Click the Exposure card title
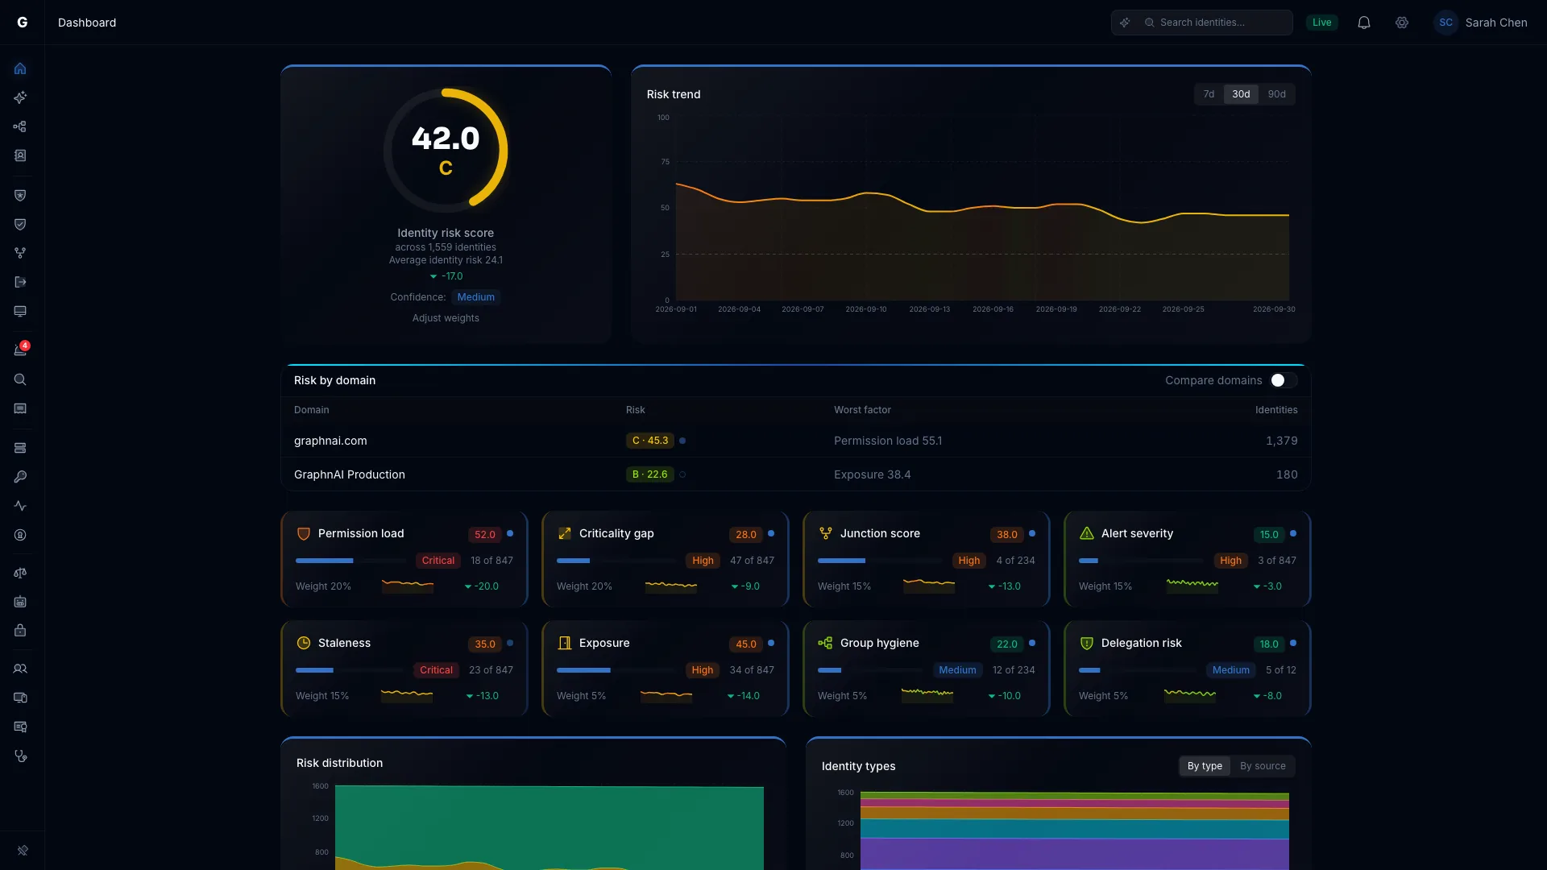Image resolution: width=1547 pixels, height=870 pixels. click(604, 643)
